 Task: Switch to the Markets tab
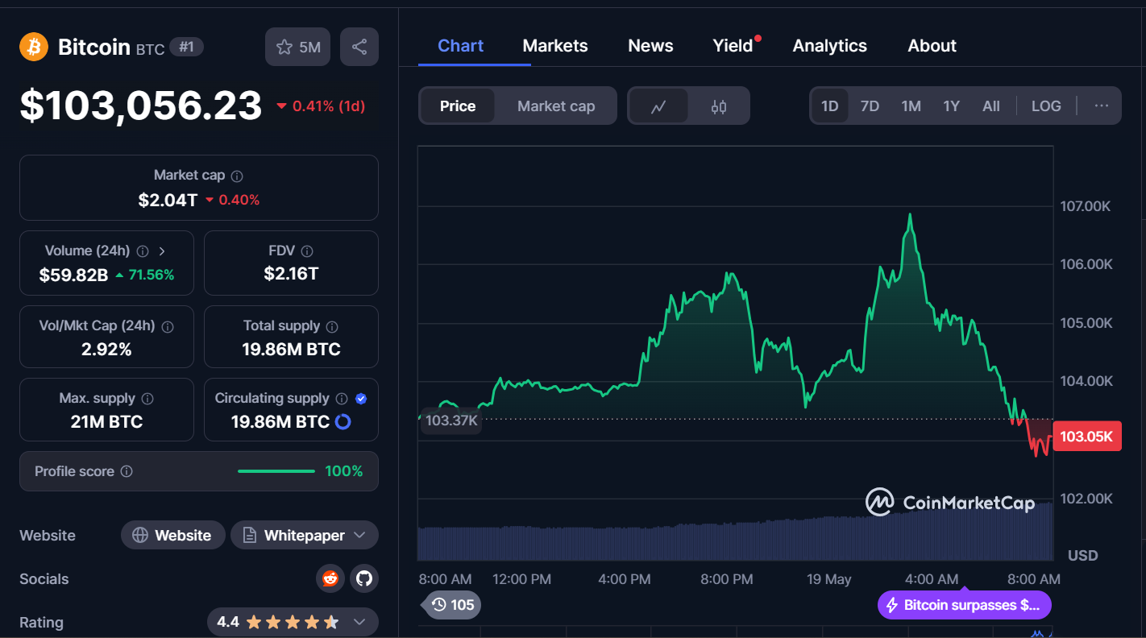tap(555, 46)
